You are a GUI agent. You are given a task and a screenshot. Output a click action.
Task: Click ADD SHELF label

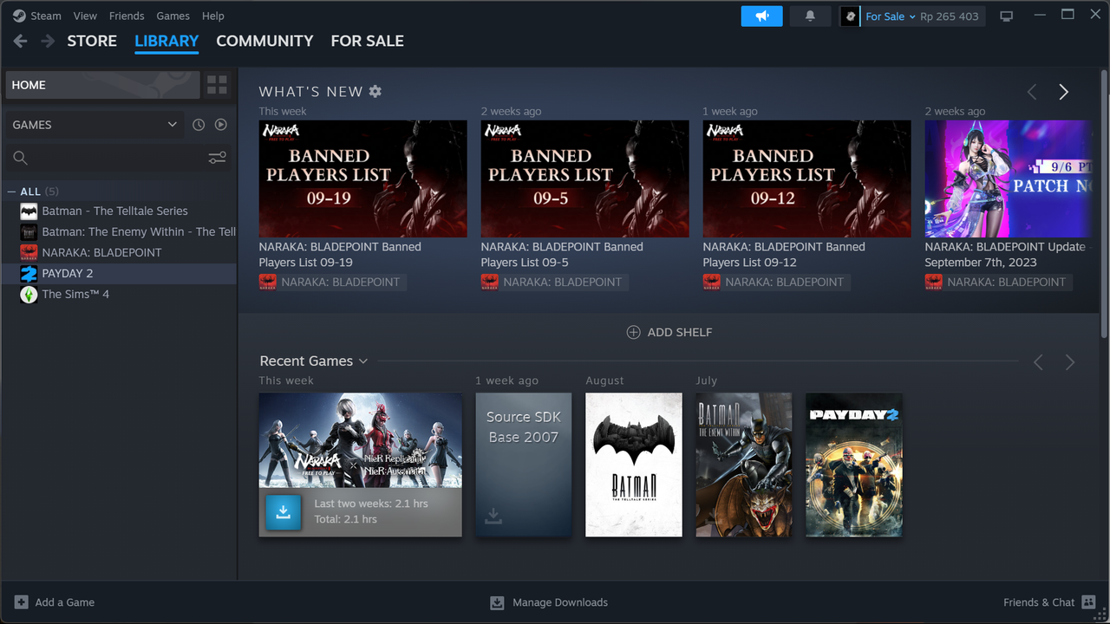click(x=680, y=332)
